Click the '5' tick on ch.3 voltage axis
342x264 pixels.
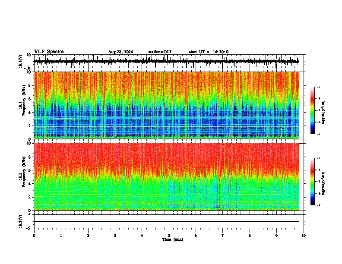pyautogui.click(x=30, y=215)
